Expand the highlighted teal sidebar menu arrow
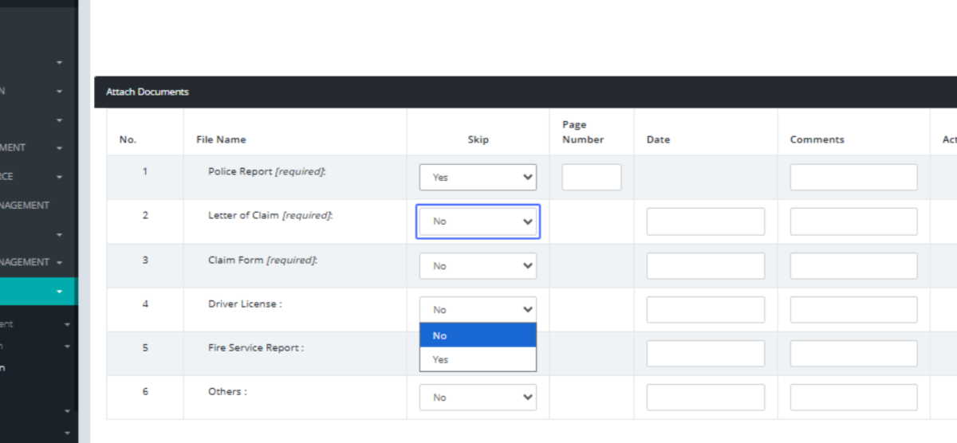The image size is (957, 443). 59,292
